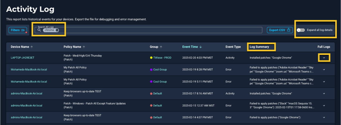
Task: Click the search magnifier icon
Action: click(x=39, y=30)
